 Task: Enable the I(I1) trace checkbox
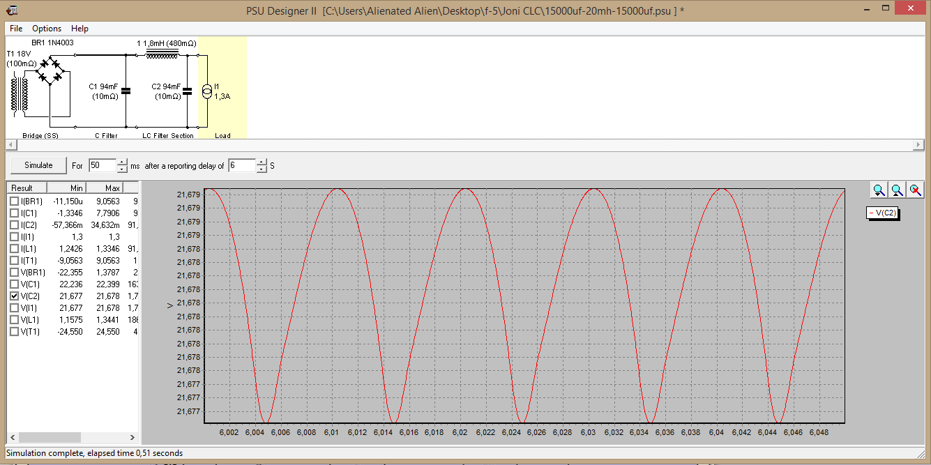[x=14, y=236]
